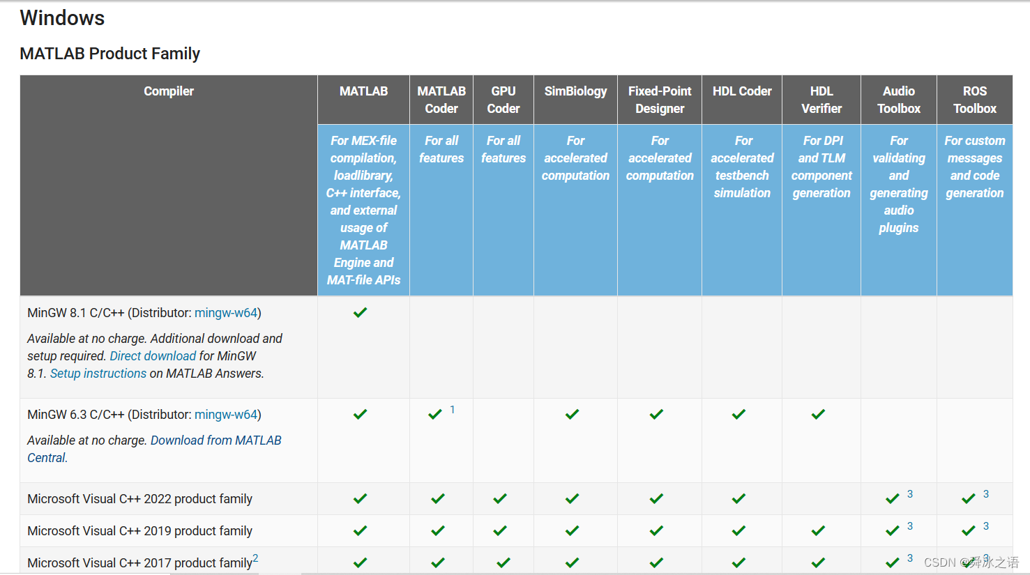Click 'For DPI and TLM component generation' text
1030x575 pixels.
coord(821,167)
